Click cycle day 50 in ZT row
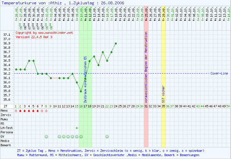The image size is (231, 159). click(228, 106)
